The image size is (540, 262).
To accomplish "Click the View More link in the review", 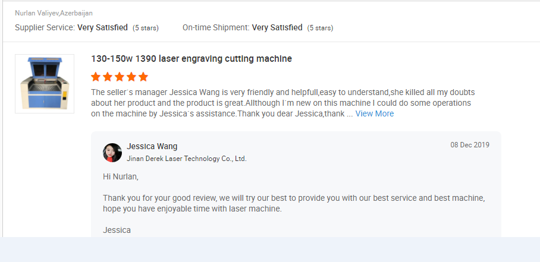I will click(374, 114).
